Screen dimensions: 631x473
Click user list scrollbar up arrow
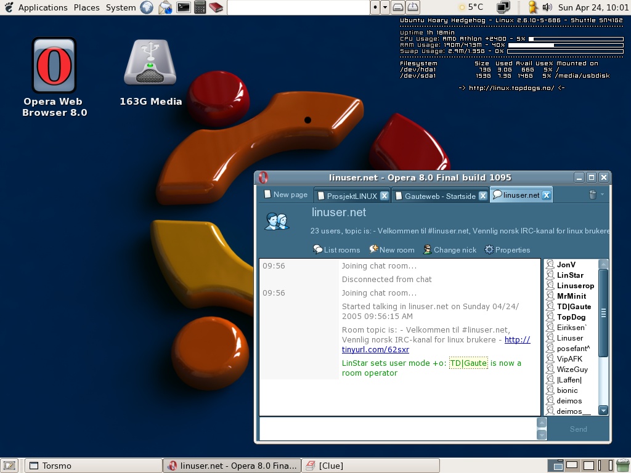click(603, 264)
